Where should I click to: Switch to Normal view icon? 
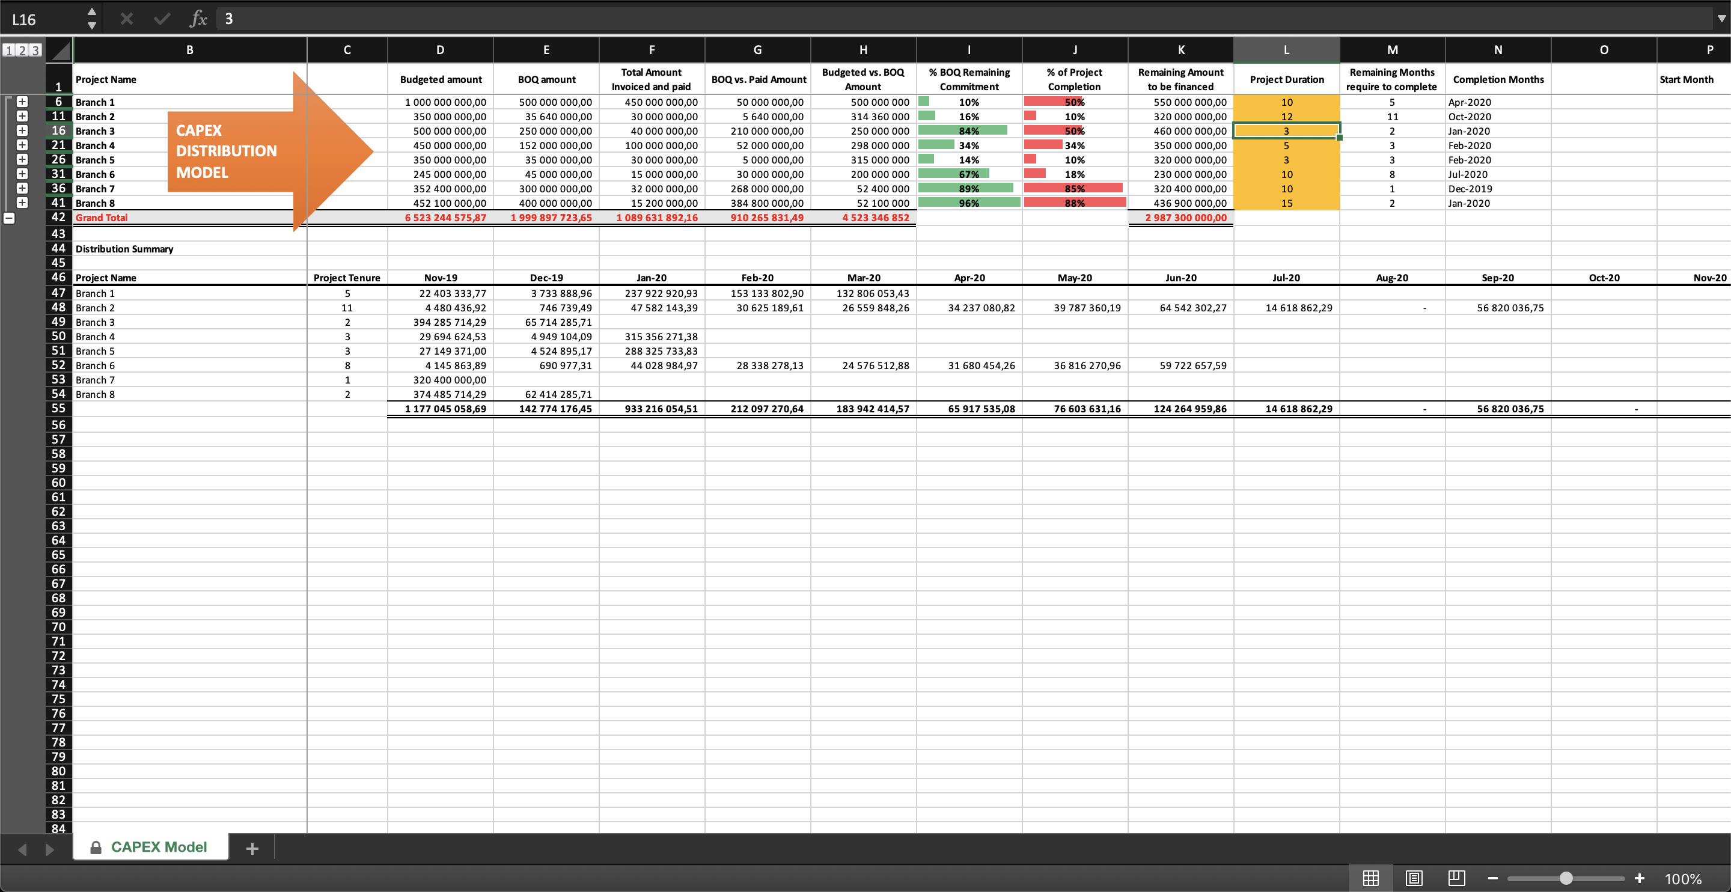(x=1371, y=878)
